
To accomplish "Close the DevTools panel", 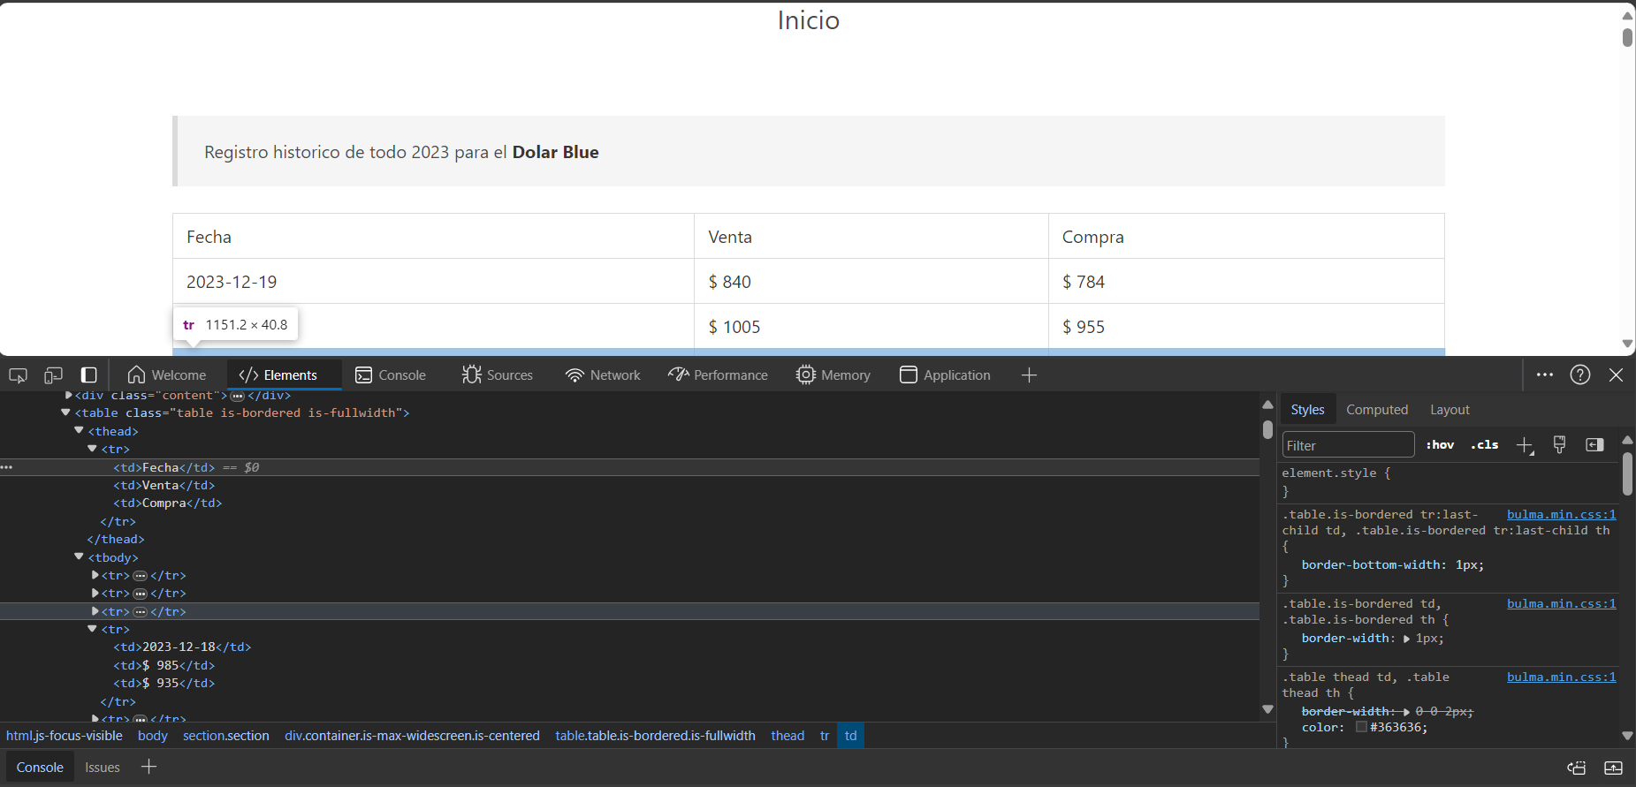I will click(1616, 375).
